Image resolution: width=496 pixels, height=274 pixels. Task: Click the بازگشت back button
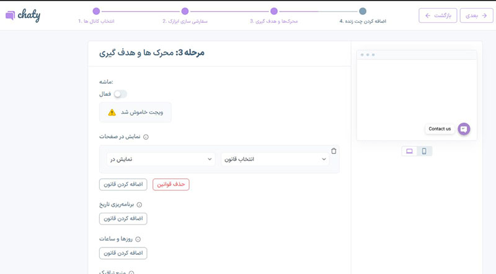[438, 15]
